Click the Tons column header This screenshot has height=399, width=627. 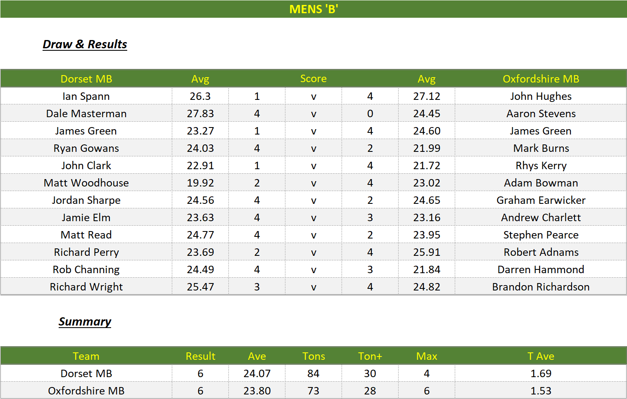click(x=313, y=356)
